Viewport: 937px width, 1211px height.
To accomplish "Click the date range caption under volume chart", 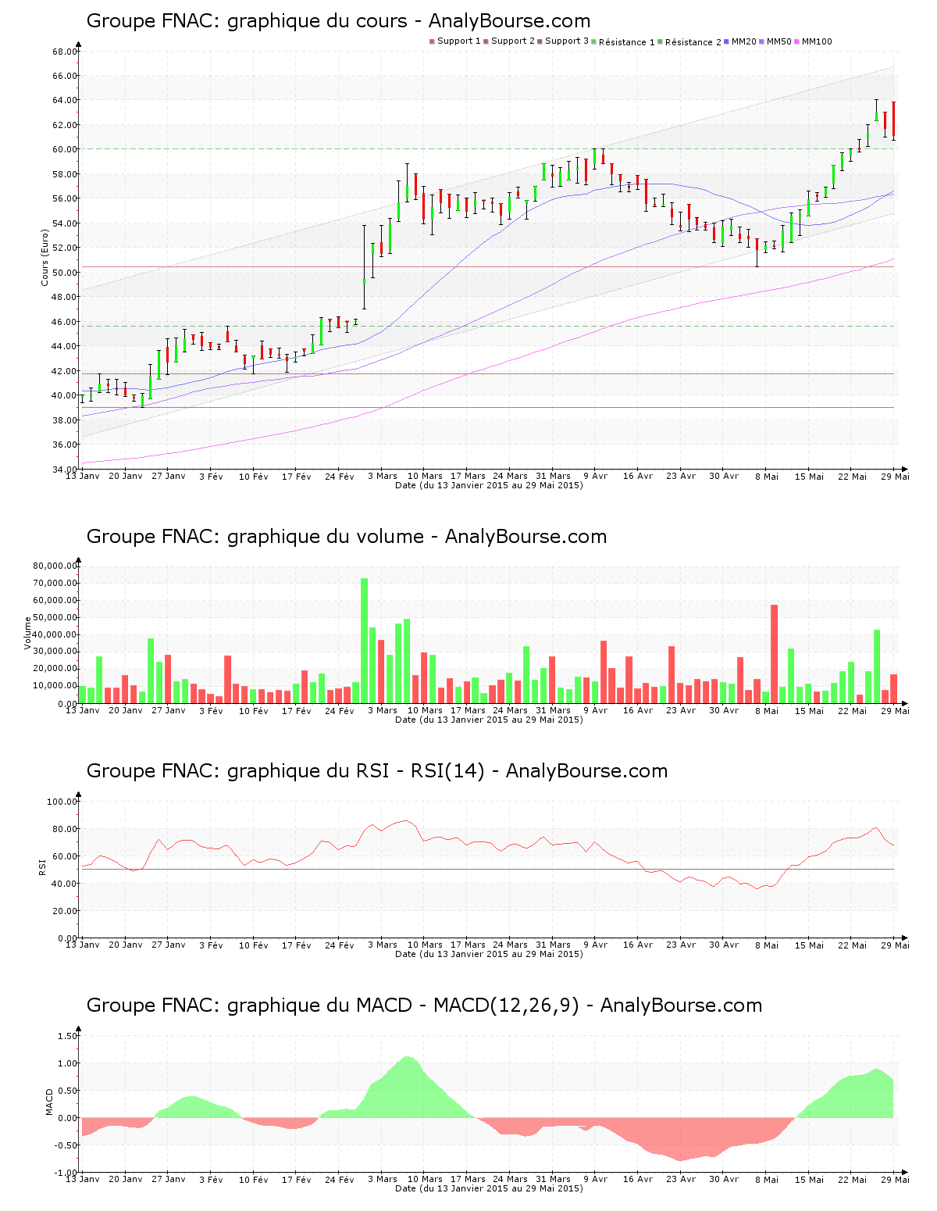I will click(489, 720).
